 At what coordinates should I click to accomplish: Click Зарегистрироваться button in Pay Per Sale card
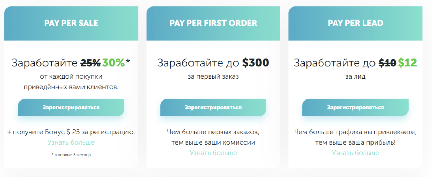point(71,107)
